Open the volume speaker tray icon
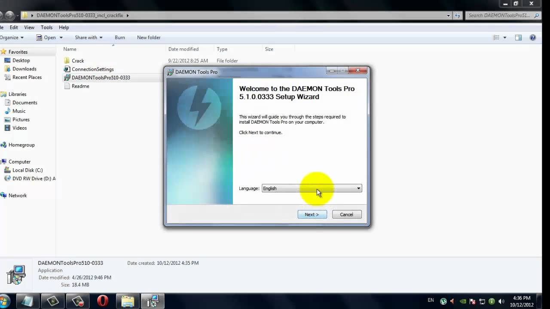 (x=501, y=301)
